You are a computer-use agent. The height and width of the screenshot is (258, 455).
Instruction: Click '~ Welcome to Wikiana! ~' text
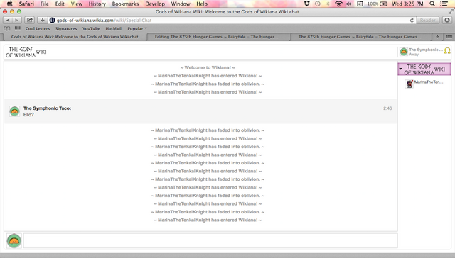coord(208,67)
